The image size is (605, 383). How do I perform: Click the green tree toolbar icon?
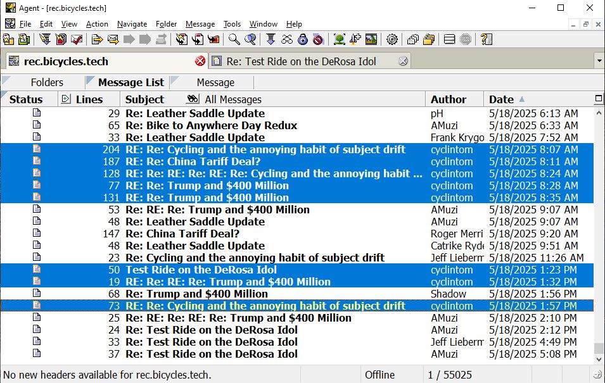340,39
